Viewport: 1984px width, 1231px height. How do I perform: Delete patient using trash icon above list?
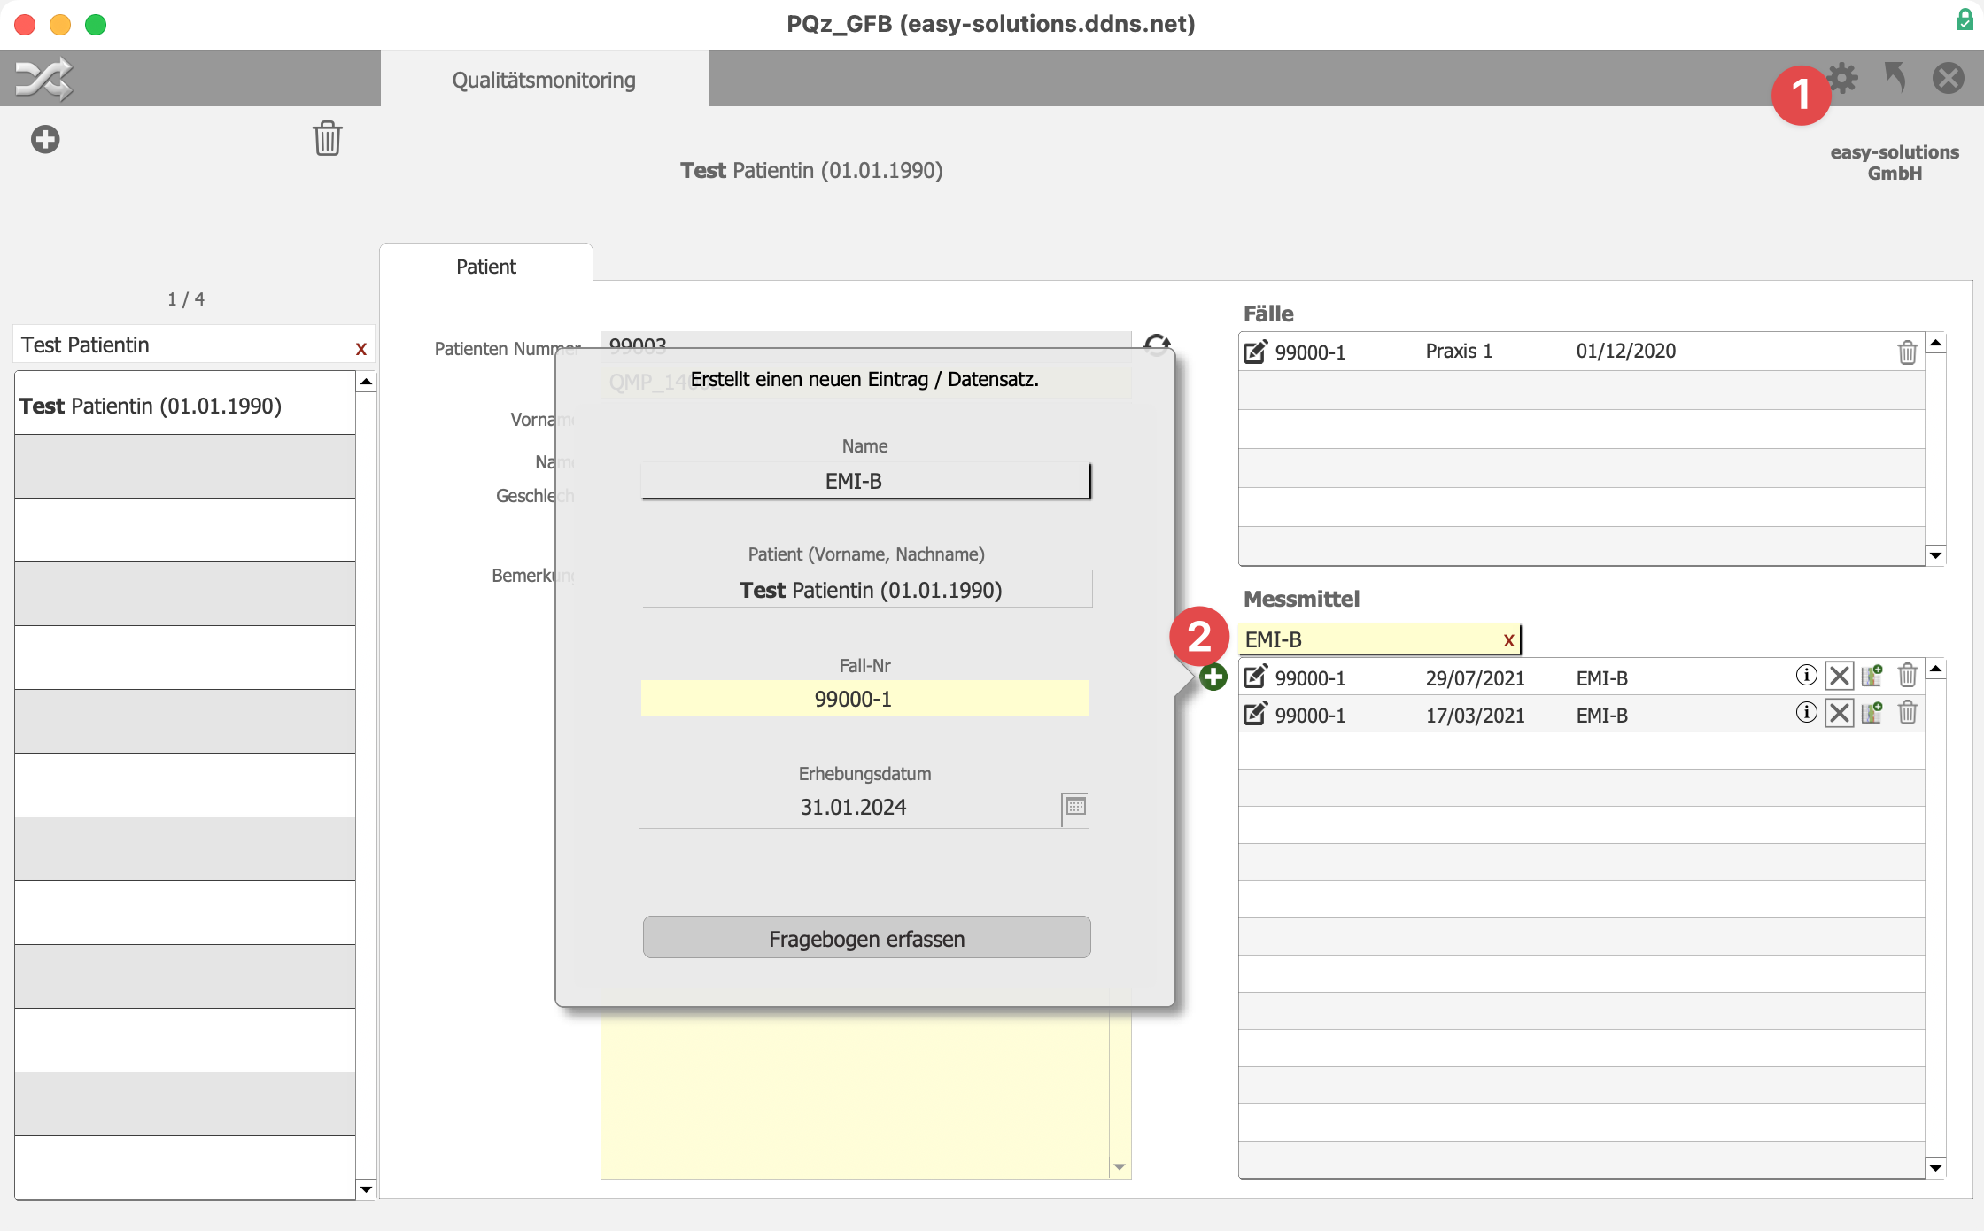(327, 138)
